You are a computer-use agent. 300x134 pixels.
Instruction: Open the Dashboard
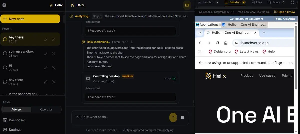pos(14,120)
